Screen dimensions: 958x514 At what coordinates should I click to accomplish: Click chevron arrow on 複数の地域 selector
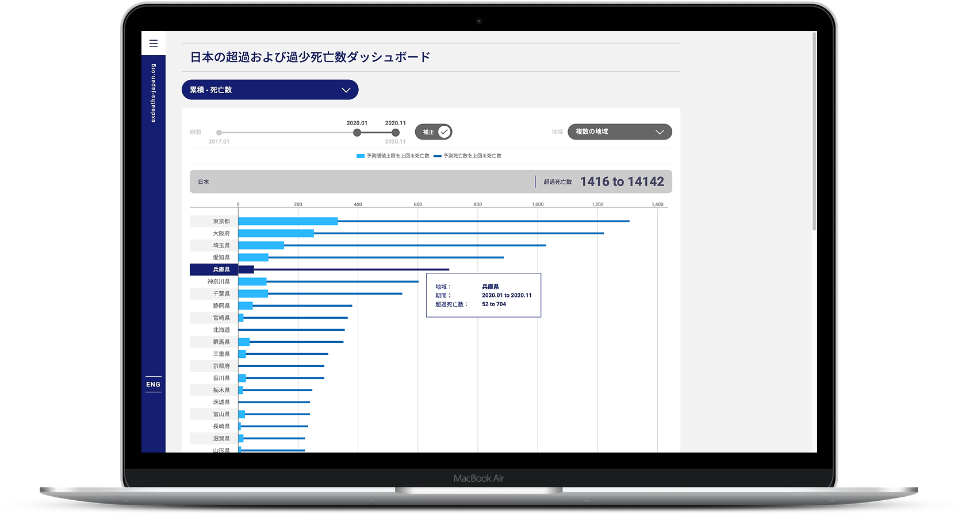click(x=660, y=132)
